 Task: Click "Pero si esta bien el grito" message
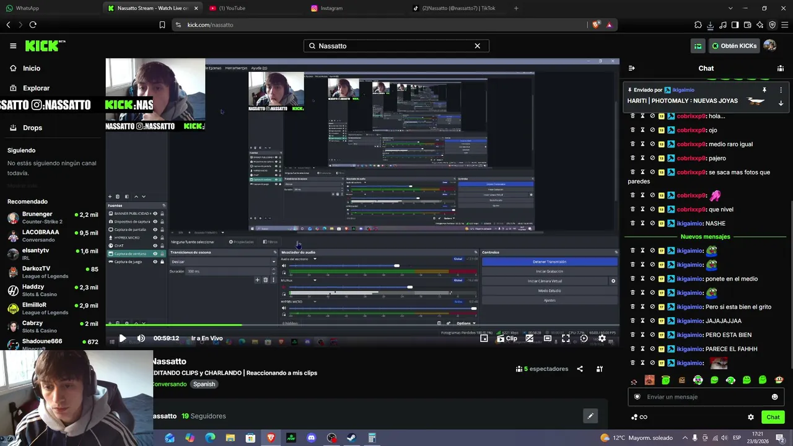point(738,307)
